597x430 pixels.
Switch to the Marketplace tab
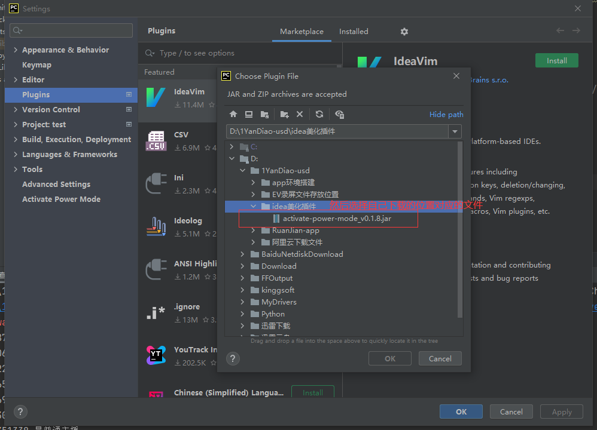(301, 32)
